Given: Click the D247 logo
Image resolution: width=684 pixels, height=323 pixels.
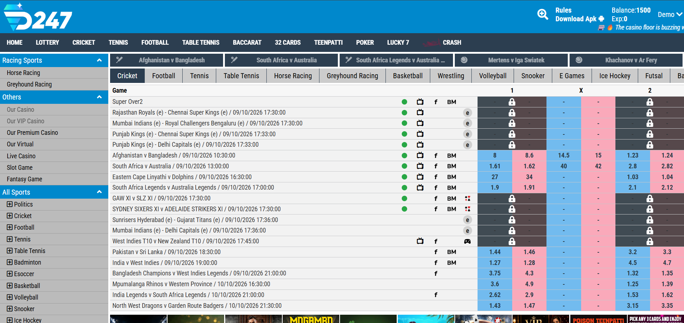Looking at the screenshot, I should coord(38,17).
